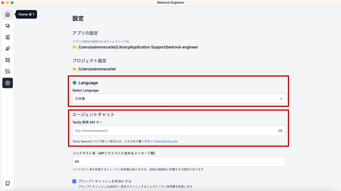Open the Home page icon
Viewport: 341px width, 191px height.
point(8,15)
